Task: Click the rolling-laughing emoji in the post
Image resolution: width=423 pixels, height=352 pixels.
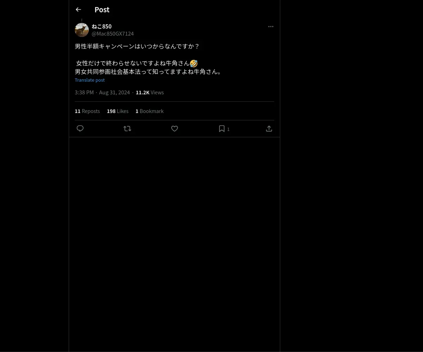Action: [194, 63]
